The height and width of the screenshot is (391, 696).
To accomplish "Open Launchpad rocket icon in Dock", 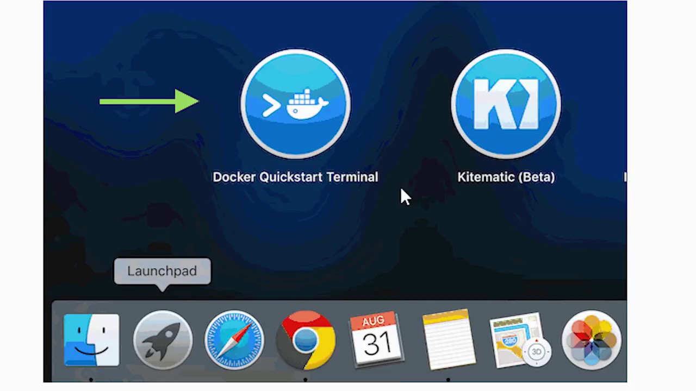I will [163, 340].
